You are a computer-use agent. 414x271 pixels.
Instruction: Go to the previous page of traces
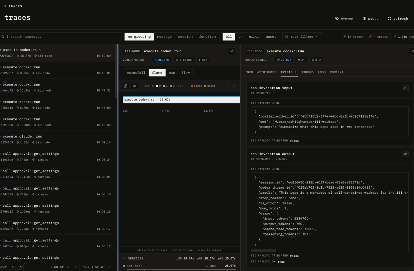[76, 267]
